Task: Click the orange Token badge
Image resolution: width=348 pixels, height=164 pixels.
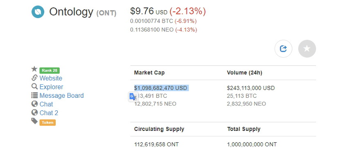Action: coord(47,122)
